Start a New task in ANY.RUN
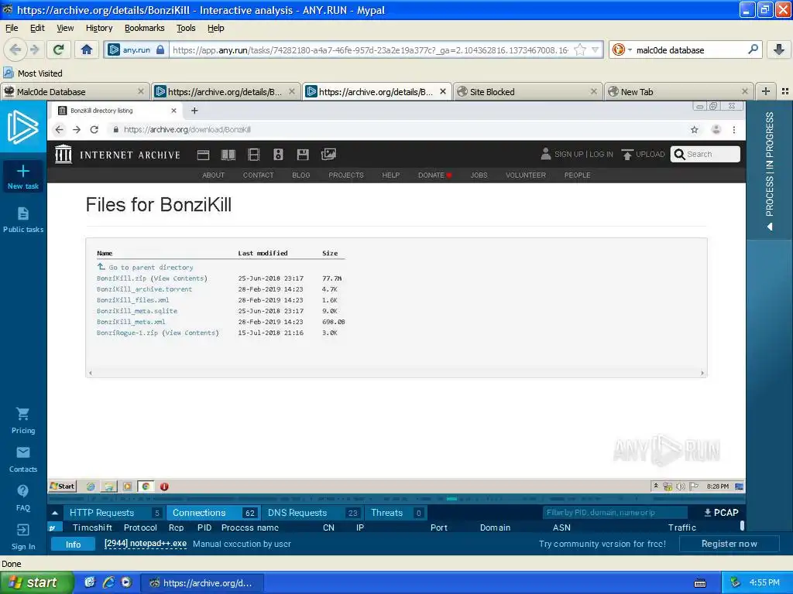The height and width of the screenshot is (594, 793). point(22,177)
